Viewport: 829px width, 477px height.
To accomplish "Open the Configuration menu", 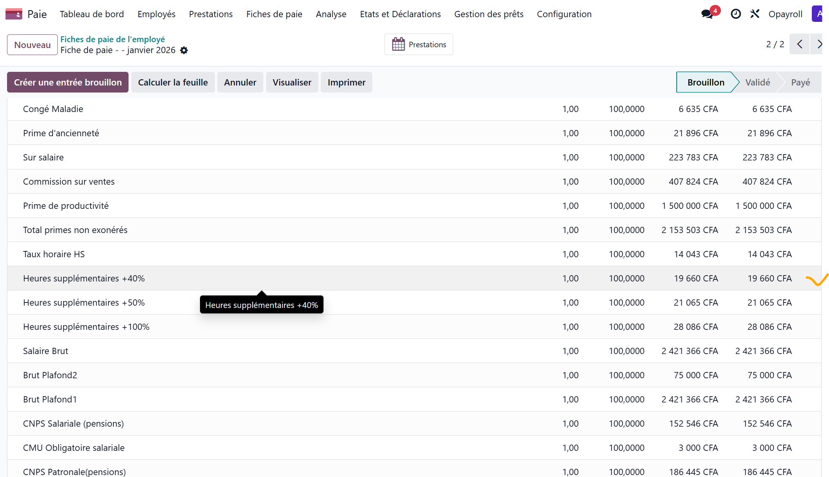I will click(564, 14).
